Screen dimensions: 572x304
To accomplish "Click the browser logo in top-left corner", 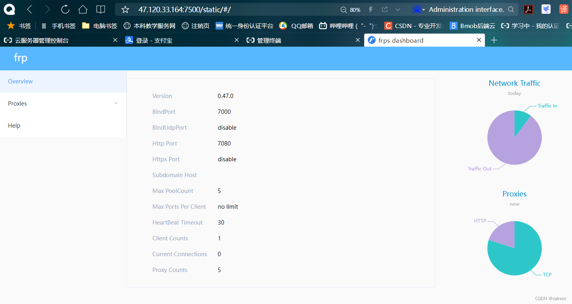I will click(x=10, y=9).
